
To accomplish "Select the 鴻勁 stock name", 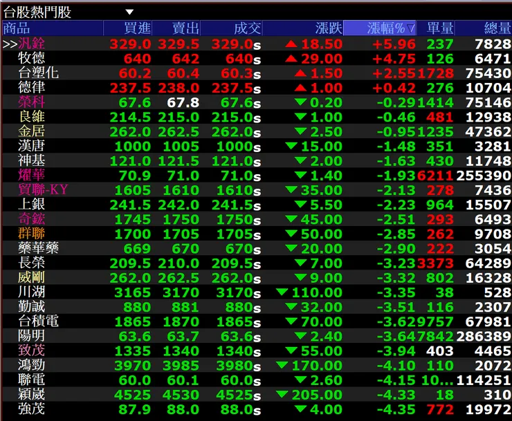I will click(31, 366).
